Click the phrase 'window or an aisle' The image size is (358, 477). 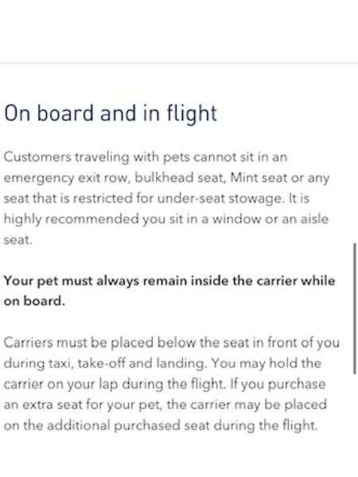(x=270, y=219)
